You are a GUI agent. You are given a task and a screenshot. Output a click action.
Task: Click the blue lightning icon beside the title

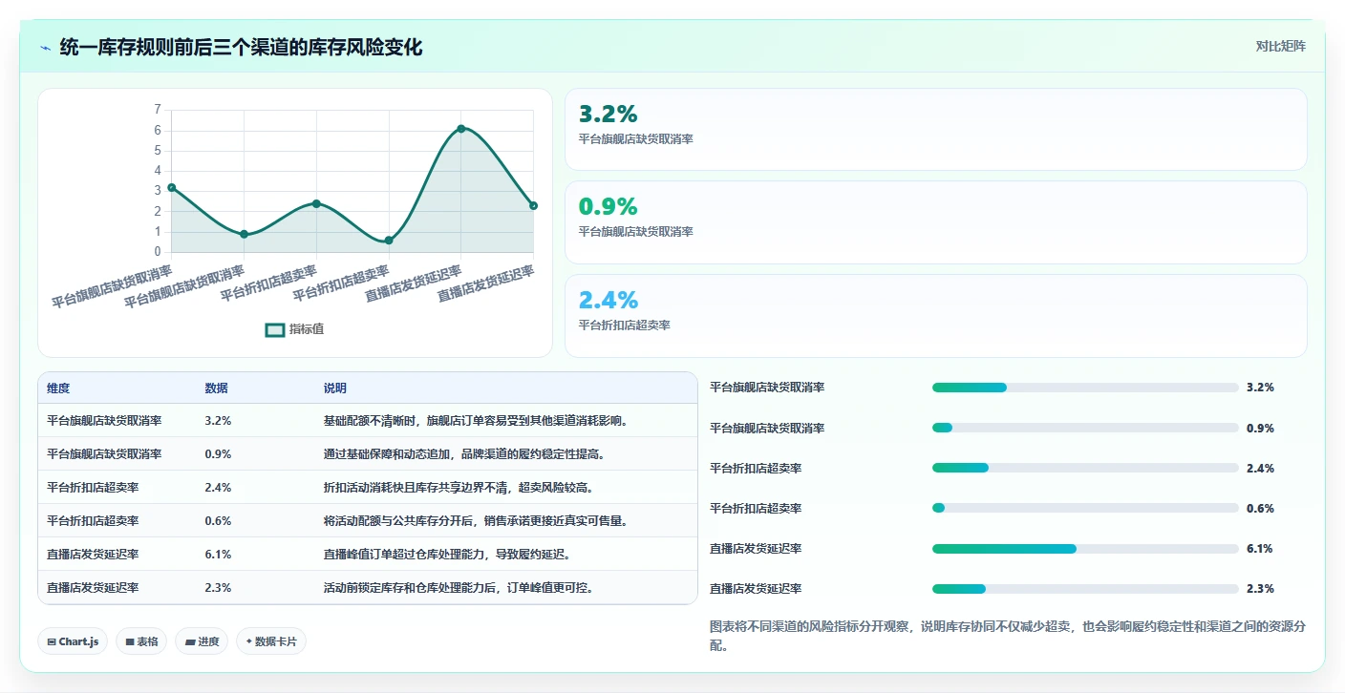(46, 48)
